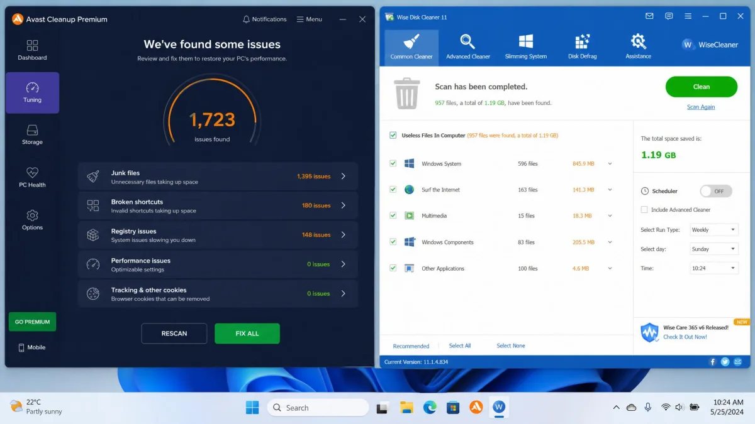The image size is (755, 424).
Task: Open the Time dropdown
Action: click(x=714, y=268)
